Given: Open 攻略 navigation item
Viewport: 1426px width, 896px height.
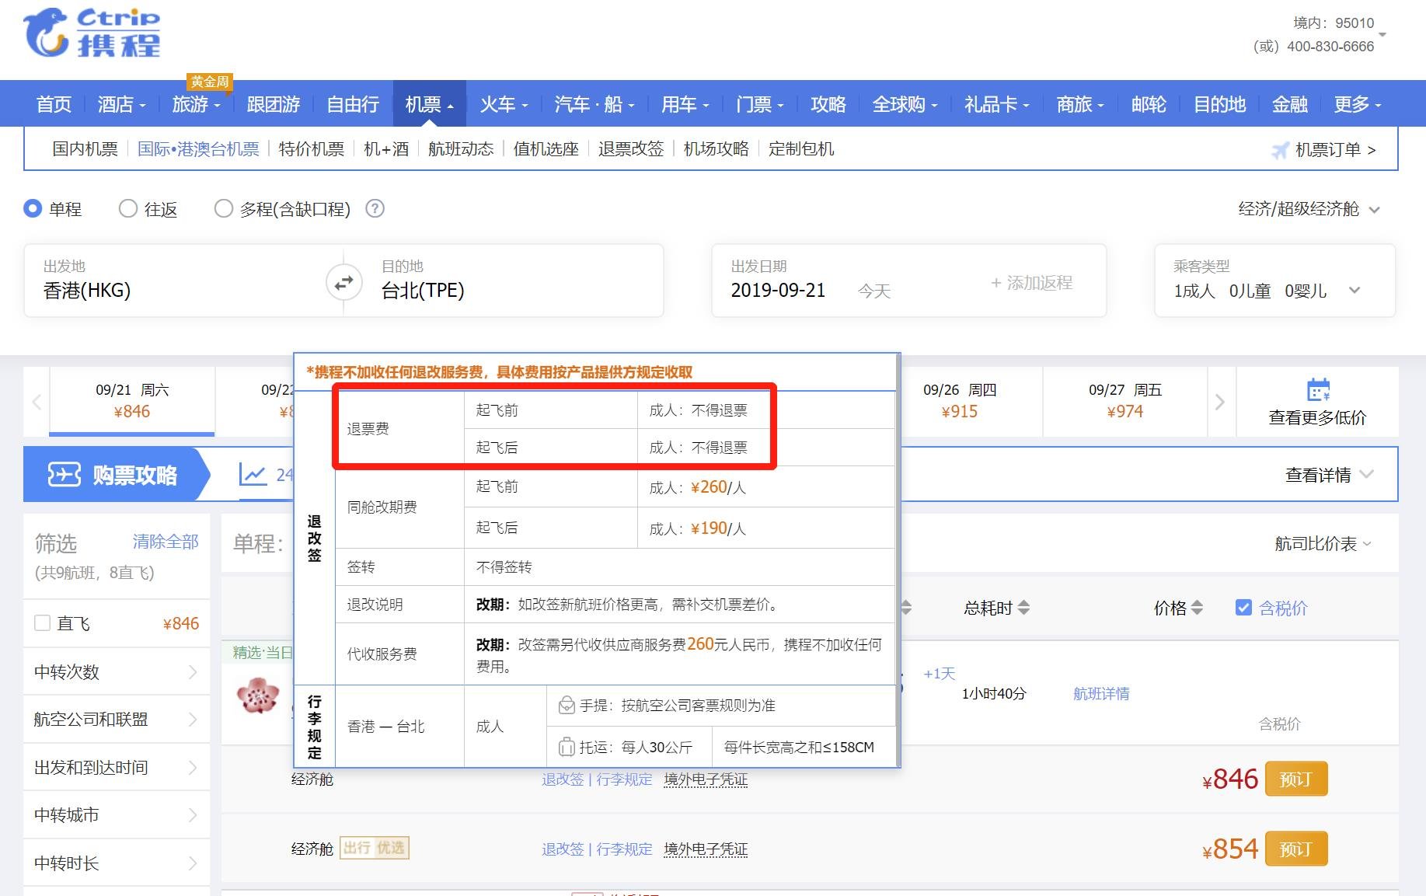Looking at the screenshot, I should click(828, 104).
